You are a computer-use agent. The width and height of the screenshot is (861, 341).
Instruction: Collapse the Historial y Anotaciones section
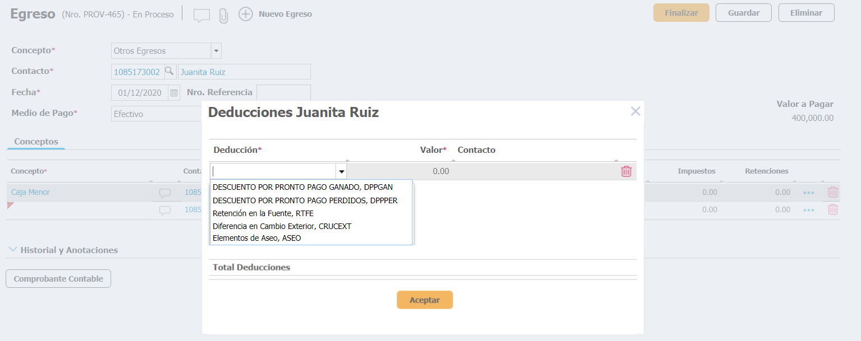pyautogui.click(x=12, y=250)
